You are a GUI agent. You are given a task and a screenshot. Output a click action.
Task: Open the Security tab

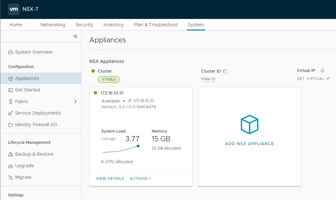(x=84, y=25)
